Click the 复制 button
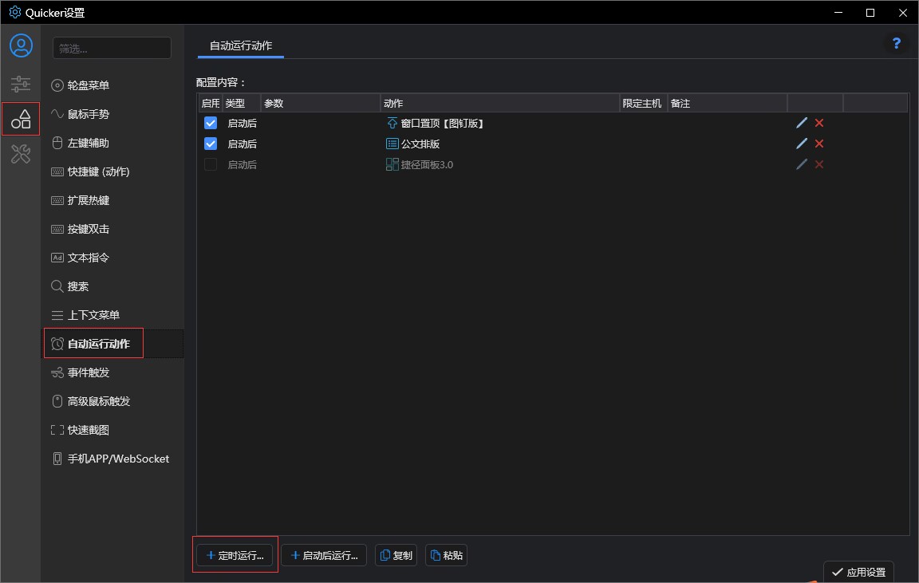919x583 pixels. coord(396,555)
